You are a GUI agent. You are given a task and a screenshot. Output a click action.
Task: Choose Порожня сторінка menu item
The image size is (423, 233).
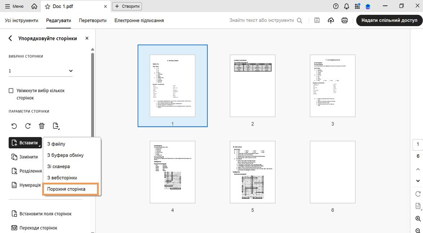click(71, 189)
